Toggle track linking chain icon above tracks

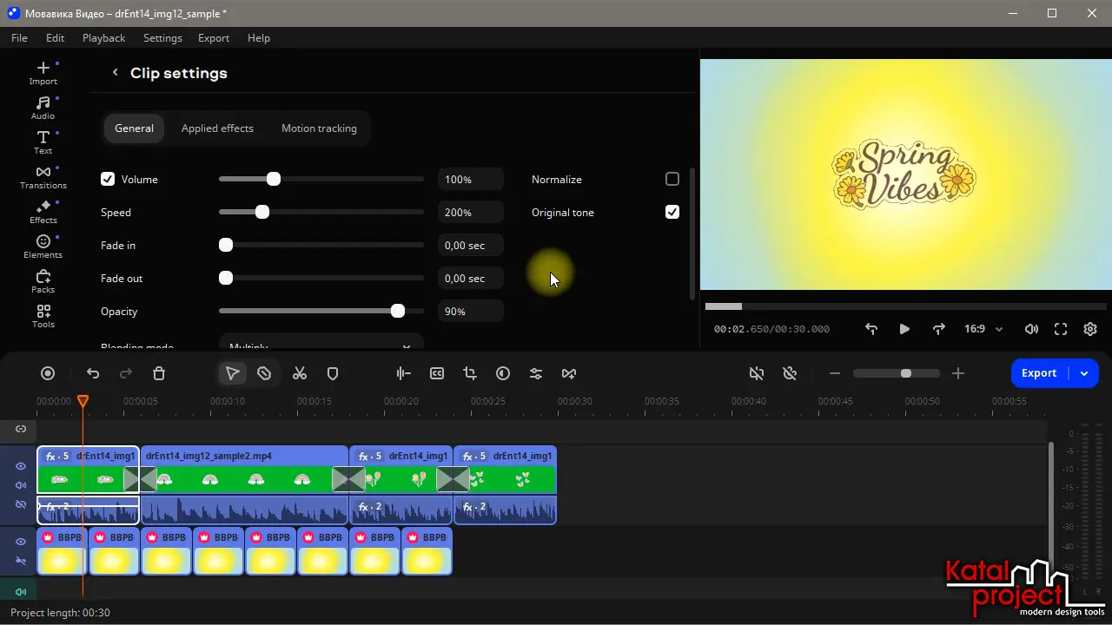point(21,429)
